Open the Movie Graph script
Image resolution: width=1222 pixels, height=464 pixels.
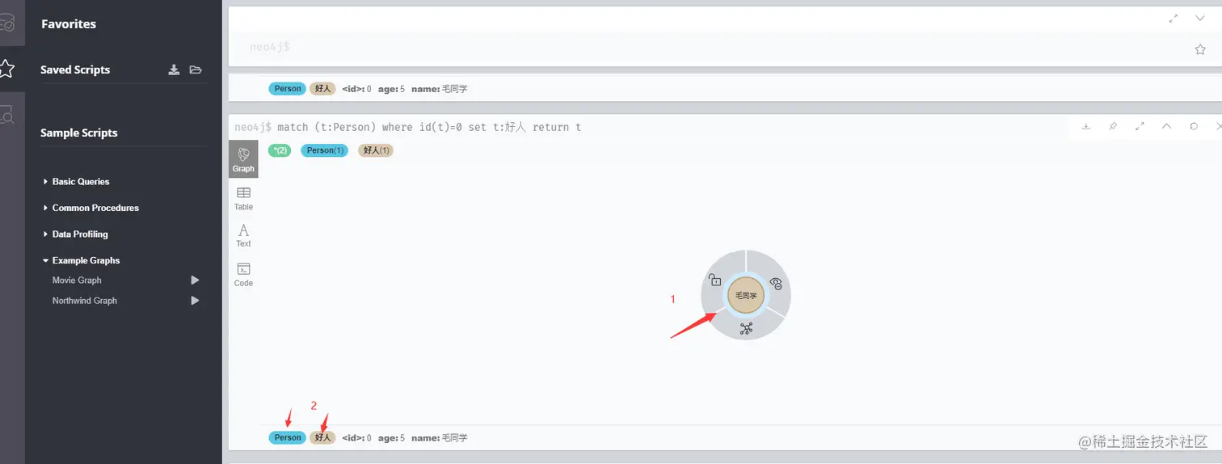click(x=77, y=281)
